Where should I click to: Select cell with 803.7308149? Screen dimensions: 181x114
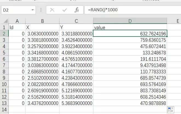(x=130, y=90)
